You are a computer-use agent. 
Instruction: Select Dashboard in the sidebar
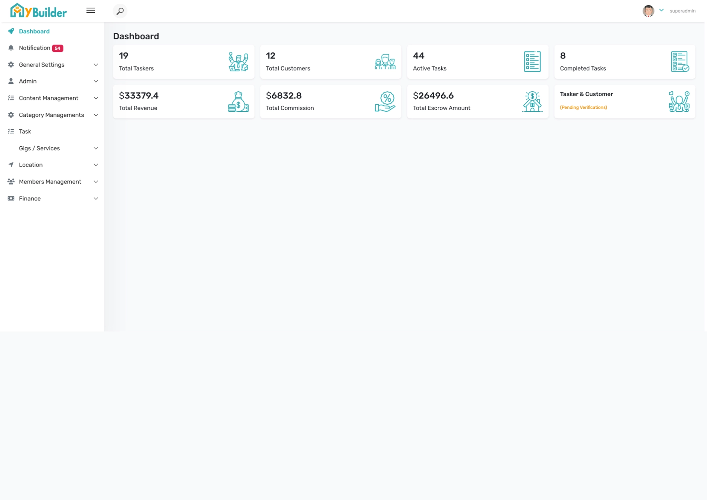point(34,31)
